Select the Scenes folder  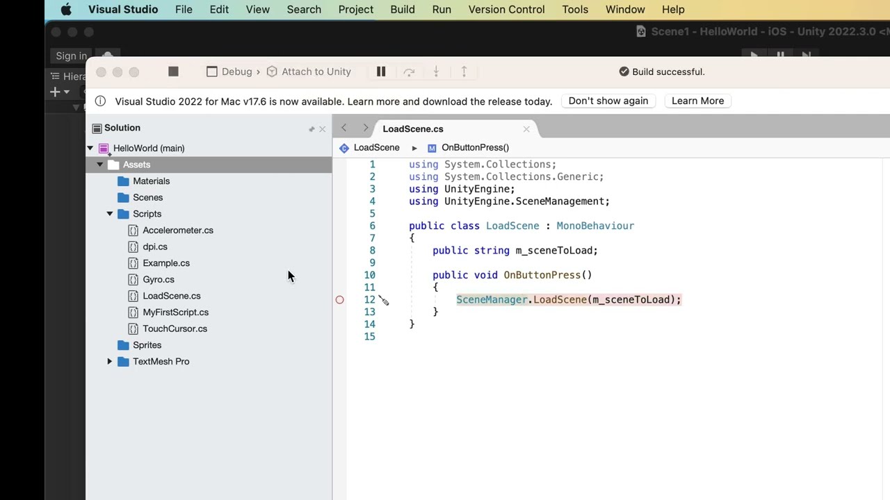[147, 198]
